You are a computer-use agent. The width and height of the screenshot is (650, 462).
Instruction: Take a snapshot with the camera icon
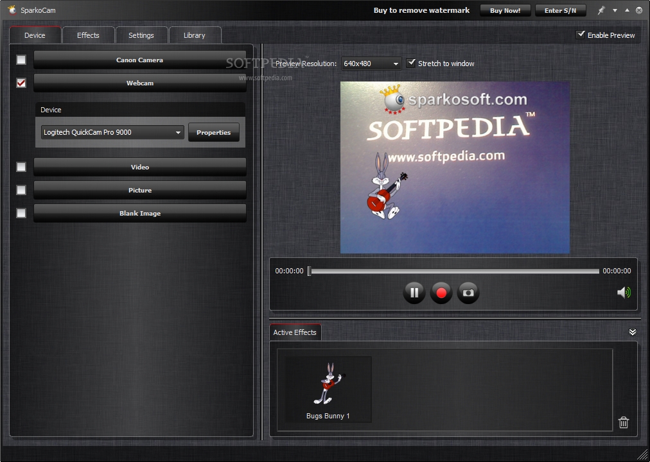tap(468, 293)
